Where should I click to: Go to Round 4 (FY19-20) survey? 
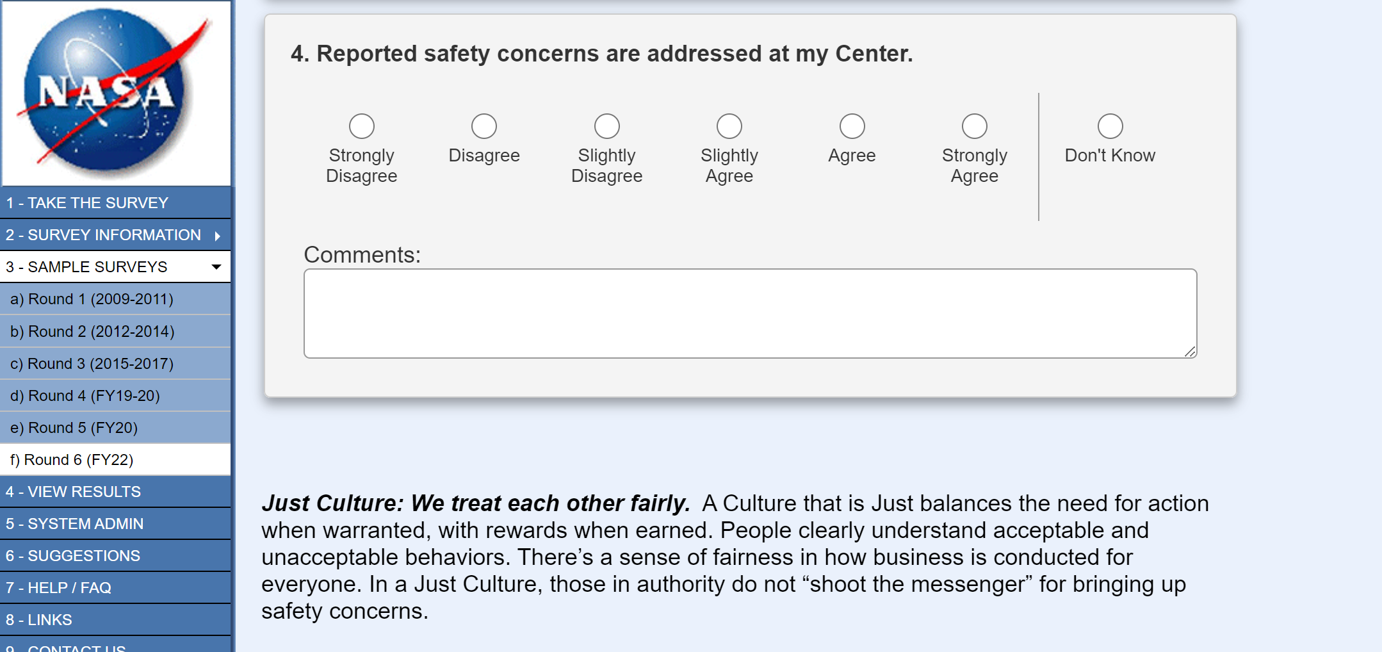(x=85, y=396)
